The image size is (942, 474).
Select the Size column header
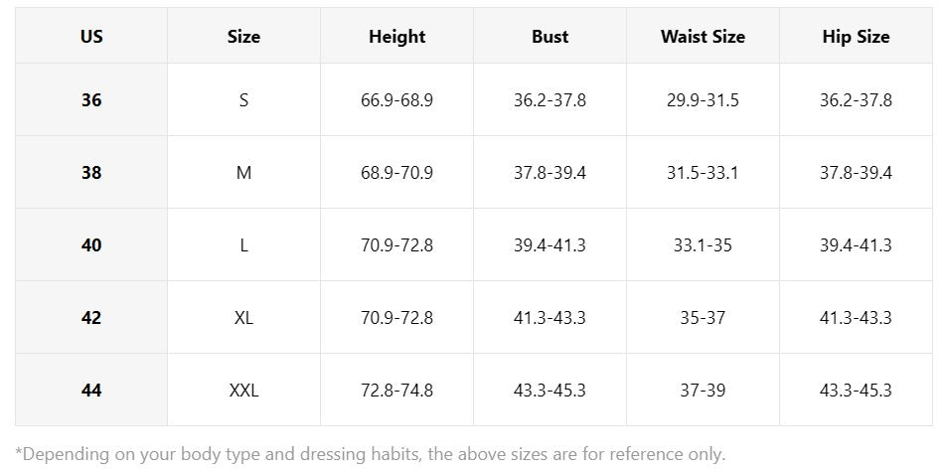pos(243,36)
